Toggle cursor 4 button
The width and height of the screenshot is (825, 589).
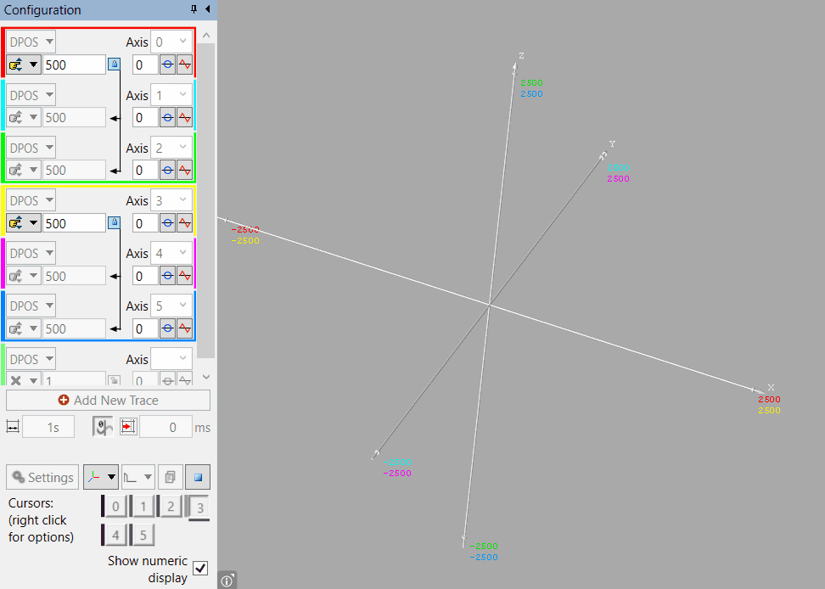(x=115, y=535)
